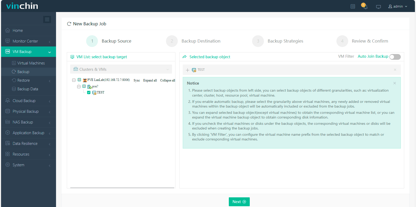416x207 pixels.
Task: Open the task list icon in header
Action: point(353,6)
